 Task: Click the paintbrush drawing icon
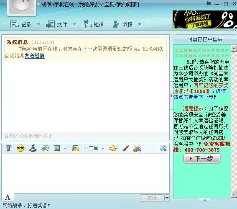pyautogui.click(x=125, y=148)
